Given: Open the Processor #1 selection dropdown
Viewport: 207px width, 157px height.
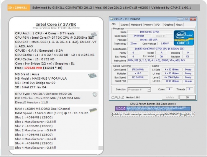Looking at the screenshot, I should [139, 90].
